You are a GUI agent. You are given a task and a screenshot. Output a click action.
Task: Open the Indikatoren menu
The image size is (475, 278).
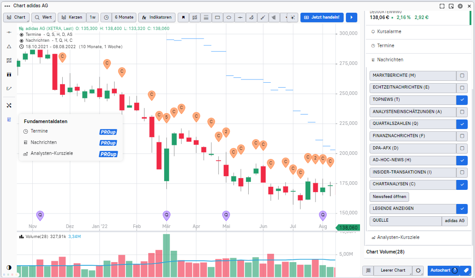click(157, 18)
